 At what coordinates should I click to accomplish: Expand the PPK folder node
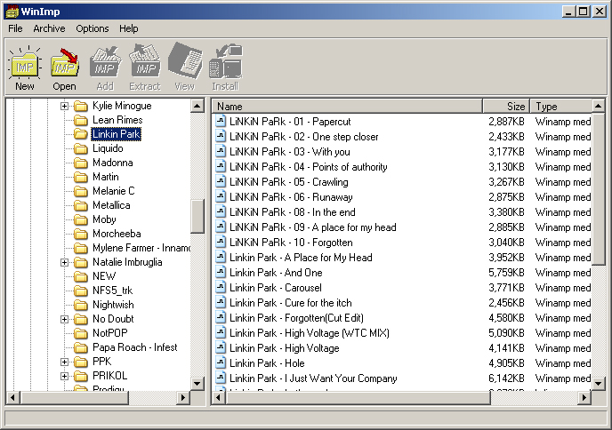click(64, 362)
